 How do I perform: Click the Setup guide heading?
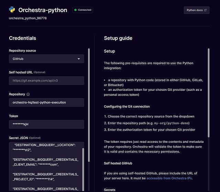click(118, 38)
